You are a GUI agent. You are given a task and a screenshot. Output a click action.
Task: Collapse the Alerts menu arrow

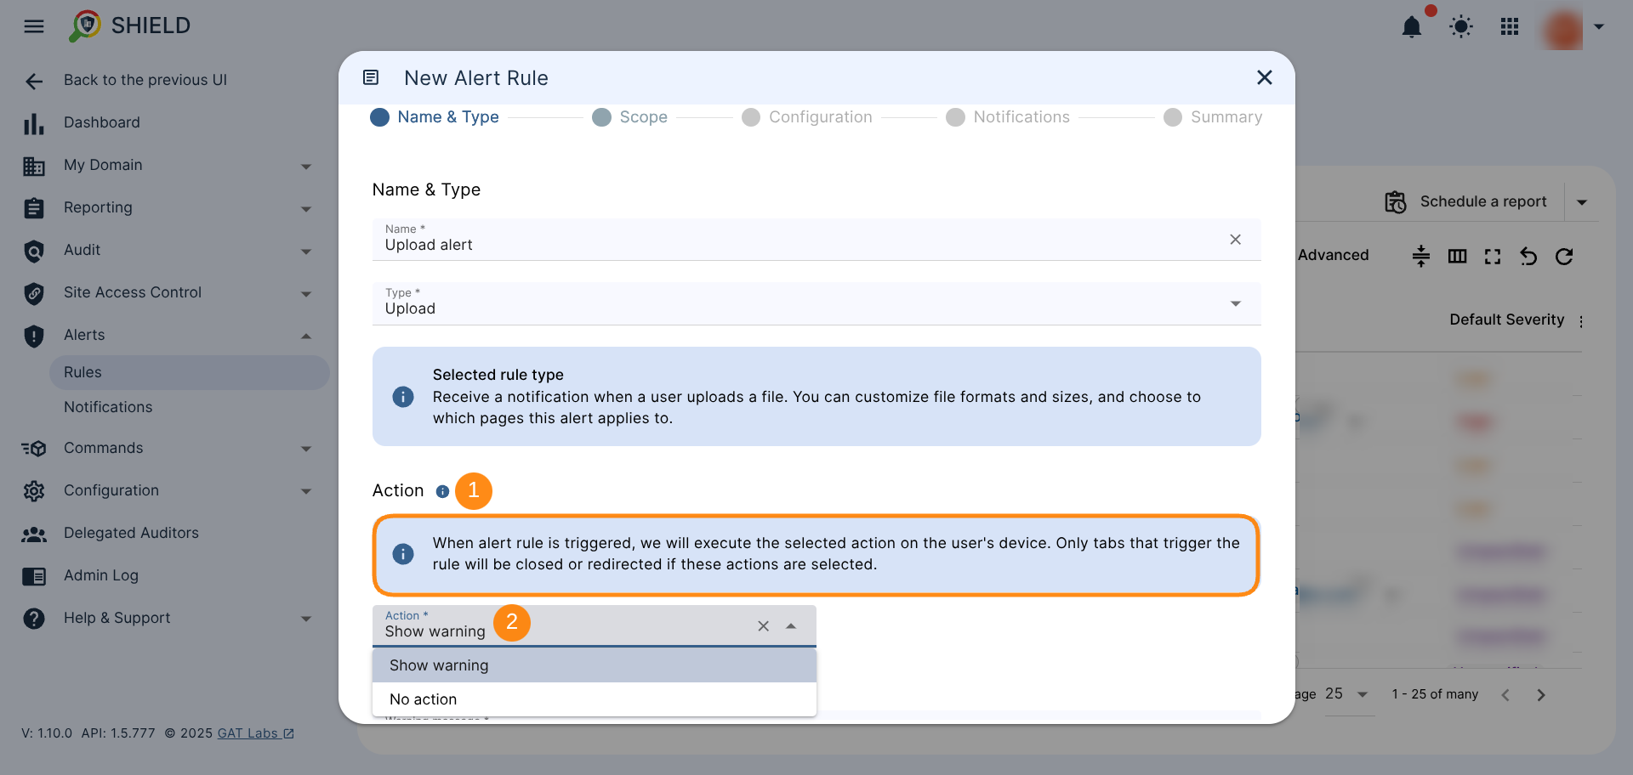pyautogui.click(x=306, y=337)
